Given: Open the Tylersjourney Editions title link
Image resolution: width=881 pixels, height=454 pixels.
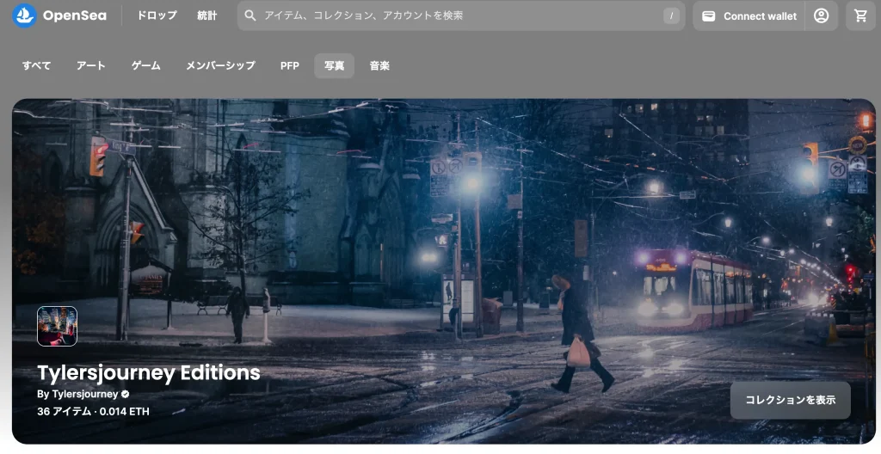Looking at the screenshot, I should click(148, 372).
